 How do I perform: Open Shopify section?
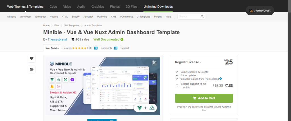[76, 17]
